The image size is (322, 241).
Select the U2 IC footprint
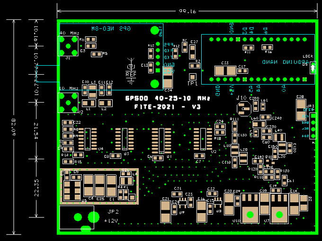(x=203, y=139)
